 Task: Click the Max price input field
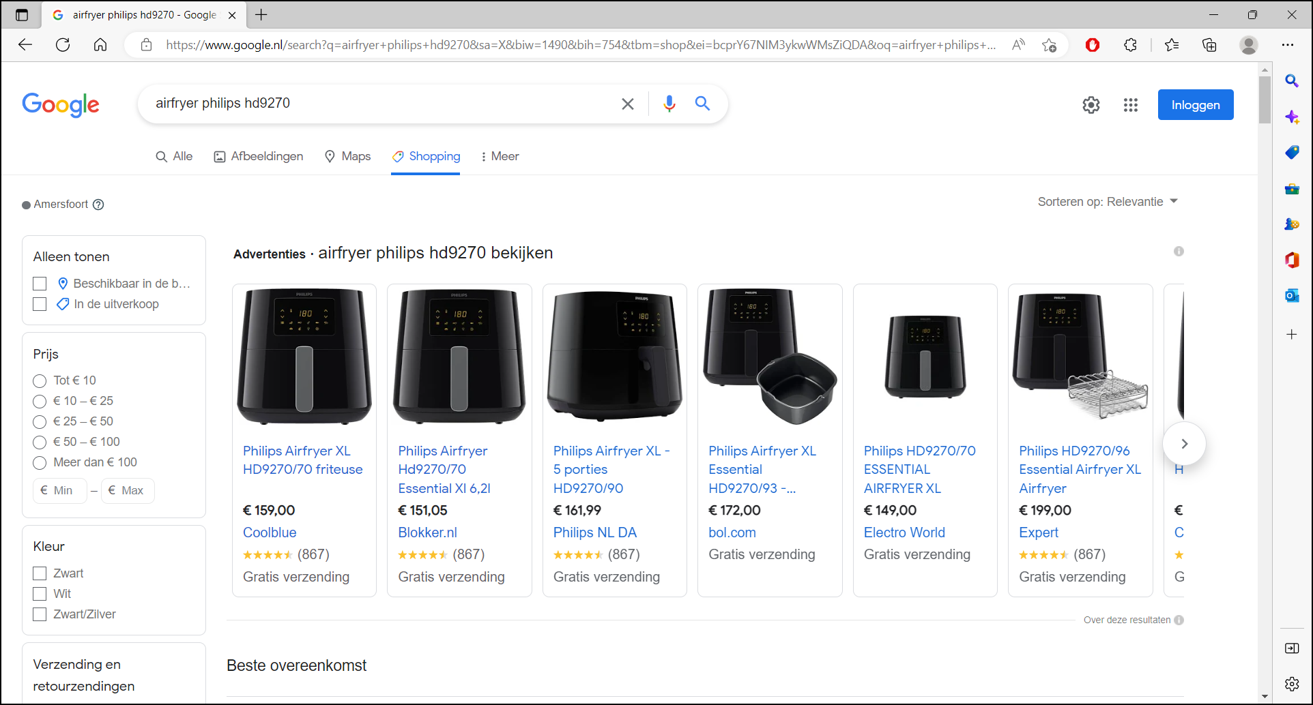pyautogui.click(x=128, y=491)
